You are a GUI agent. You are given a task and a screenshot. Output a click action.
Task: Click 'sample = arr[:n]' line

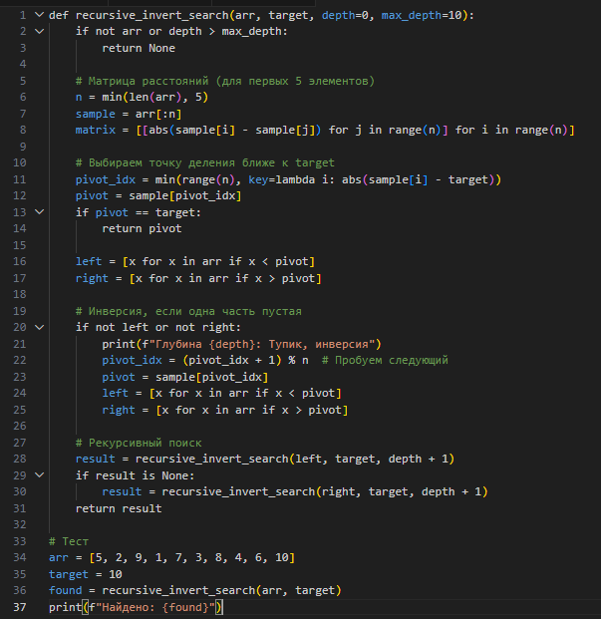tap(129, 114)
